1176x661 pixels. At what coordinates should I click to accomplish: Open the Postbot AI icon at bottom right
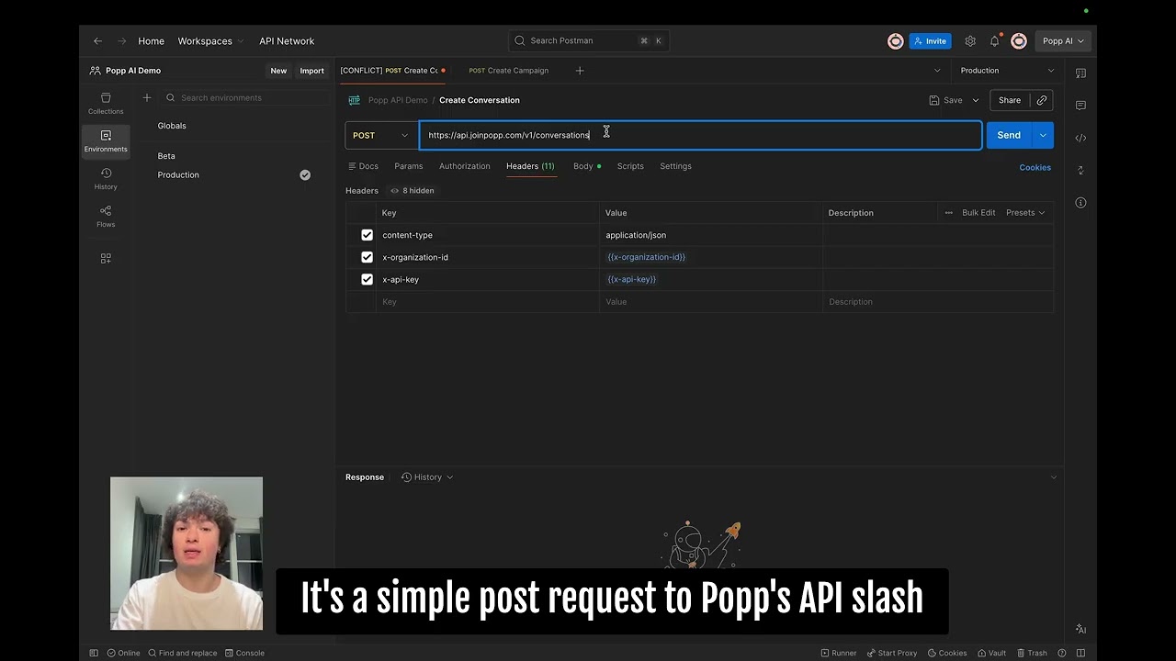click(x=1080, y=629)
